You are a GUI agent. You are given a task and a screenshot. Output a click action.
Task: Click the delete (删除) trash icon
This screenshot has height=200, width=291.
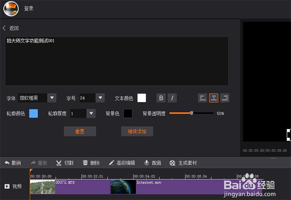pyautogui.click(x=85, y=163)
